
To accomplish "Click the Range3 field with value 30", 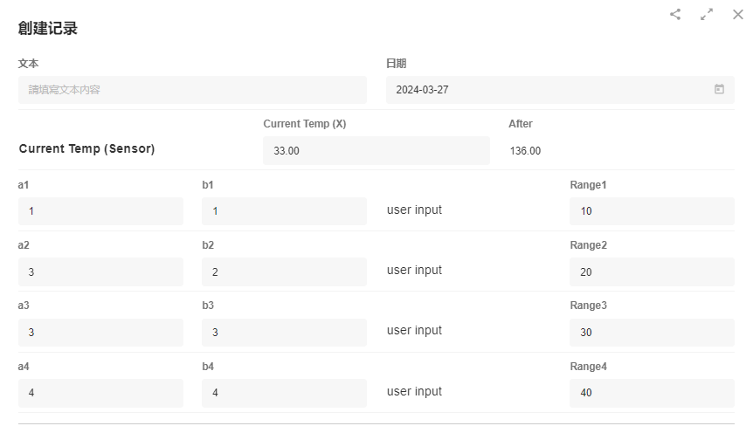I will click(x=652, y=333).
